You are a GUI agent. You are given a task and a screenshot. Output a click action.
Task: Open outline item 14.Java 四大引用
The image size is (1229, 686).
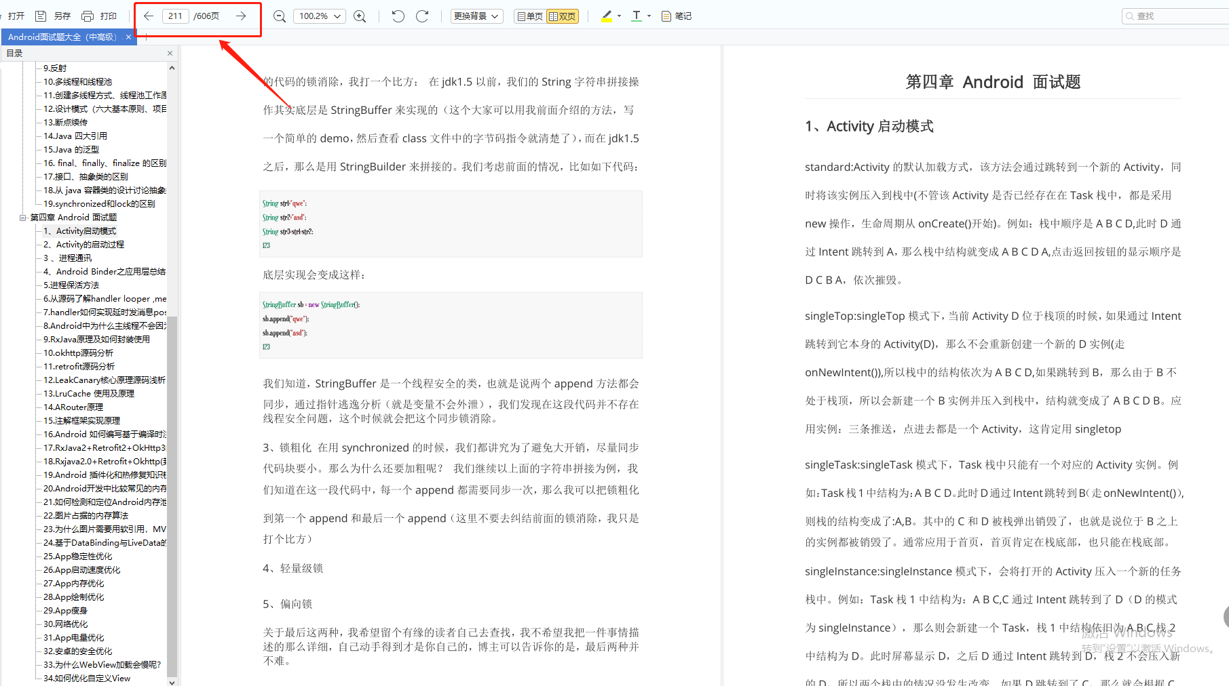75,136
